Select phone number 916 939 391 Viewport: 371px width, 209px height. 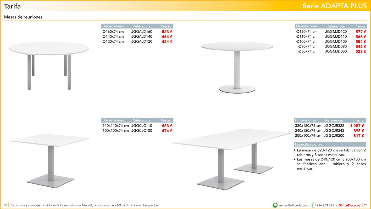point(325,205)
